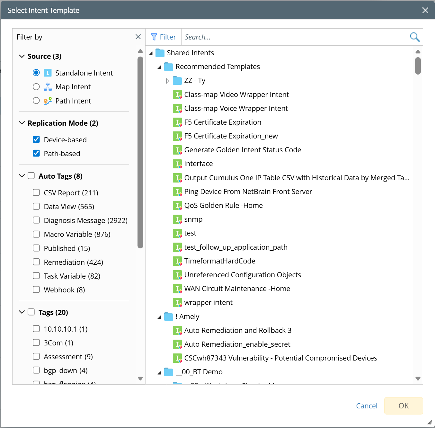Check the CSV Report auto tag

36,192
